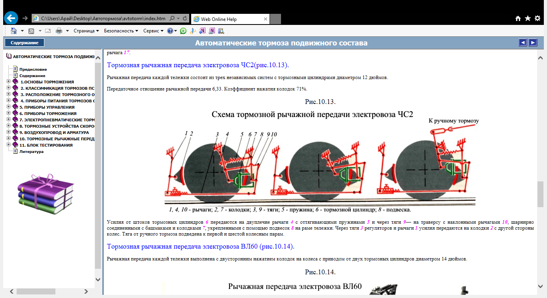Screen dimensions: 547x298
Task: Click the address bar URL field
Action: (104, 18)
